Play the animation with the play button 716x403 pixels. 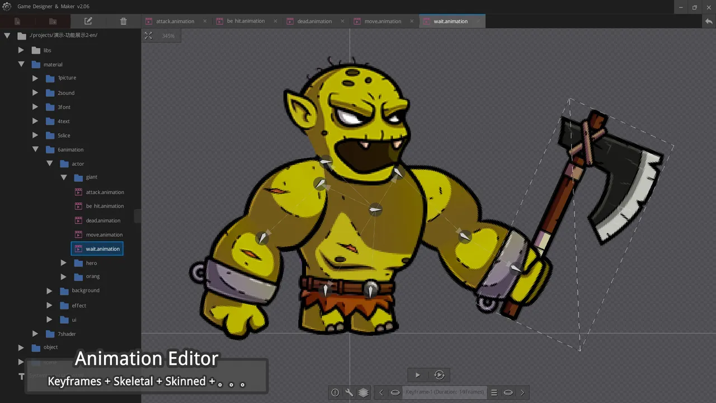[417, 375]
